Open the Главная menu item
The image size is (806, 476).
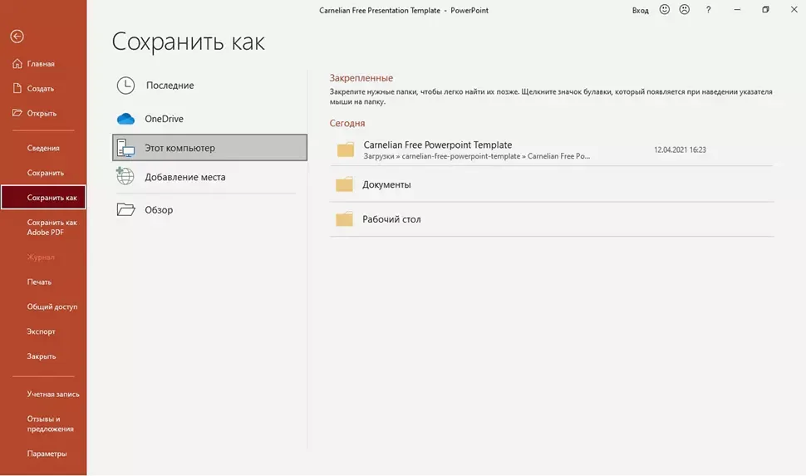pos(40,64)
